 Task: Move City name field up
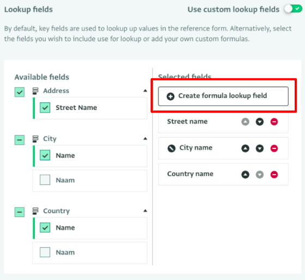[x=245, y=148]
